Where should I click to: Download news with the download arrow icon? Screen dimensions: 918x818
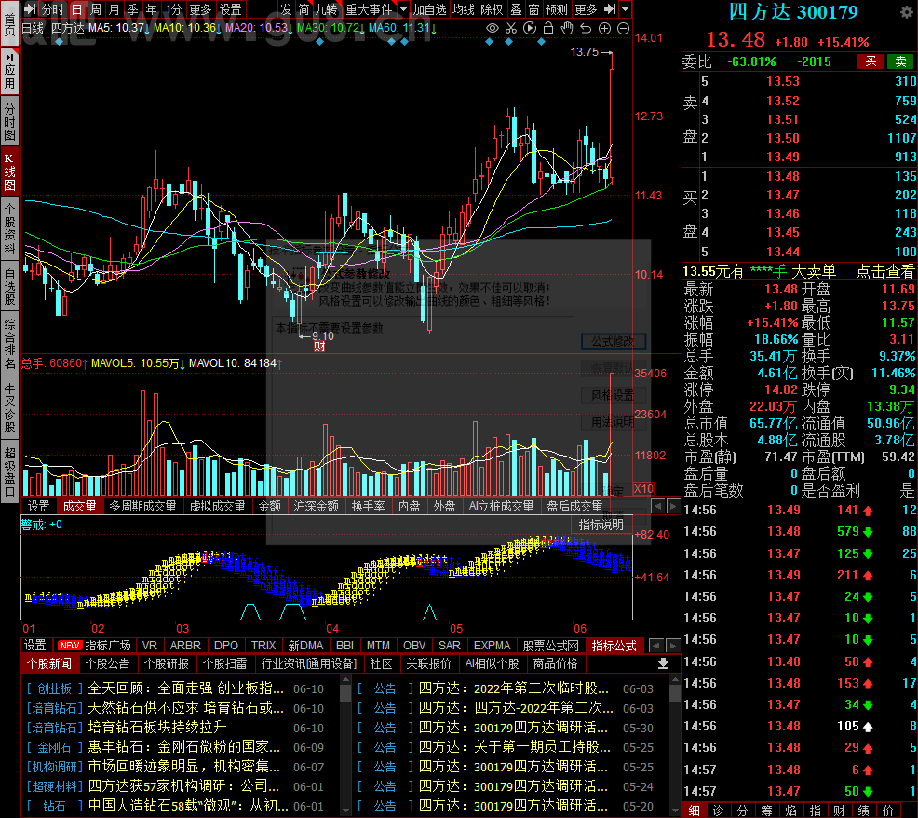pos(663,663)
